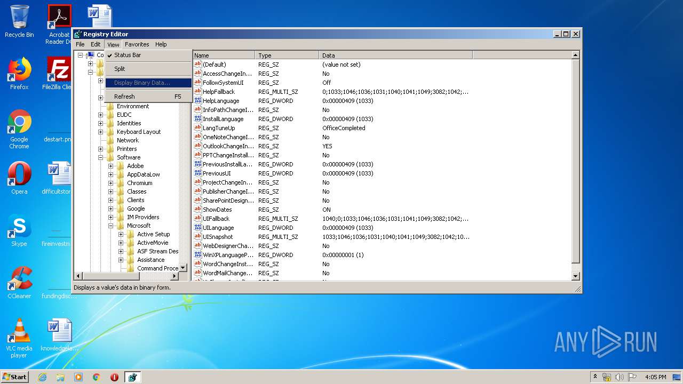Select the ShowDates value name
This screenshot has height=384, width=683.
(217, 210)
